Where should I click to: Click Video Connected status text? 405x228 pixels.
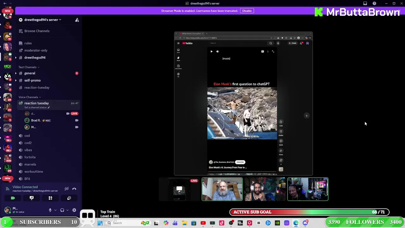tap(25, 187)
